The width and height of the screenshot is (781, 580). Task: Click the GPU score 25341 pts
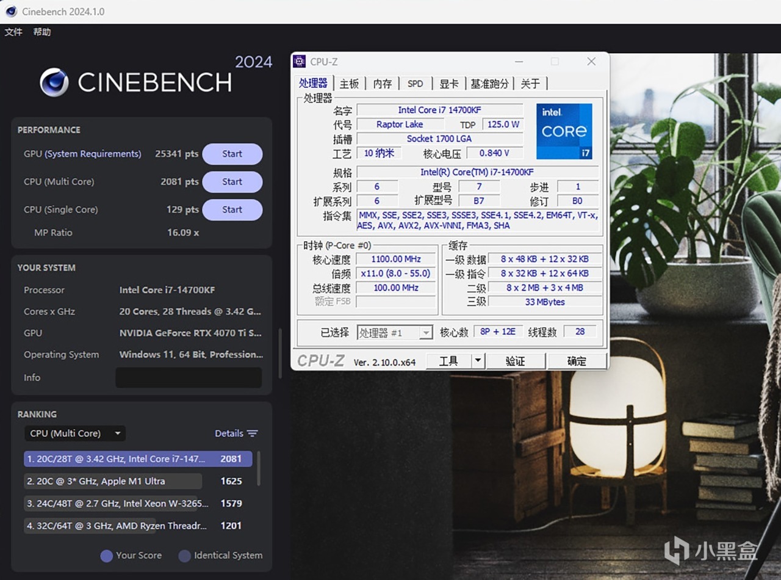pos(176,154)
